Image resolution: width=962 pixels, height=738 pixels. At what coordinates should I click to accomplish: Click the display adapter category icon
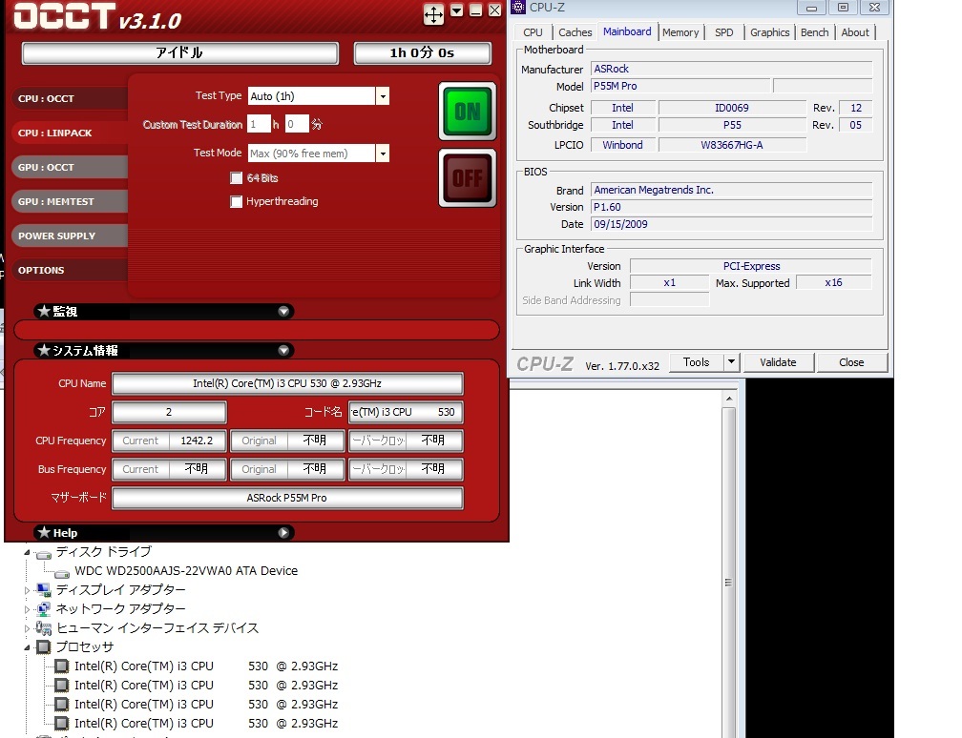tap(44, 590)
